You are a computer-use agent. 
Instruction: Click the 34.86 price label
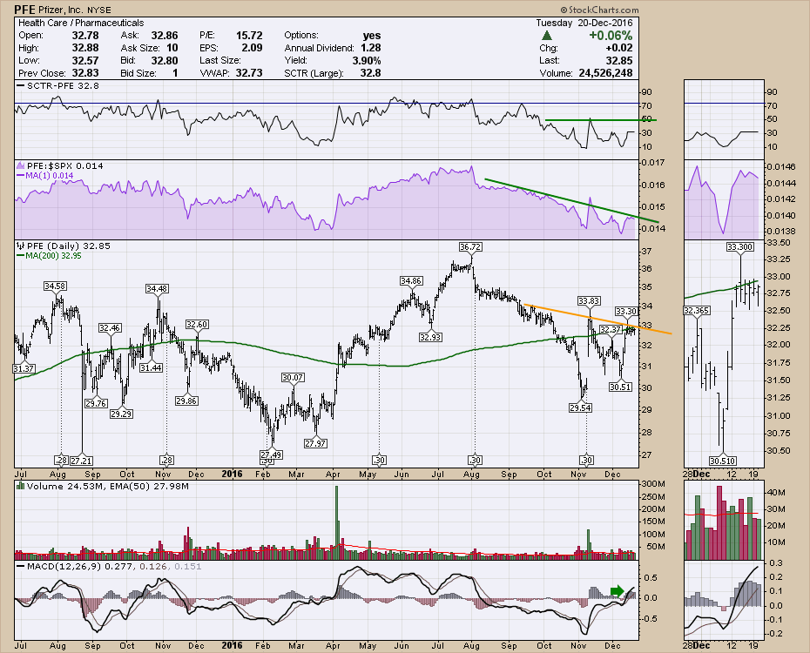click(x=411, y=281)
